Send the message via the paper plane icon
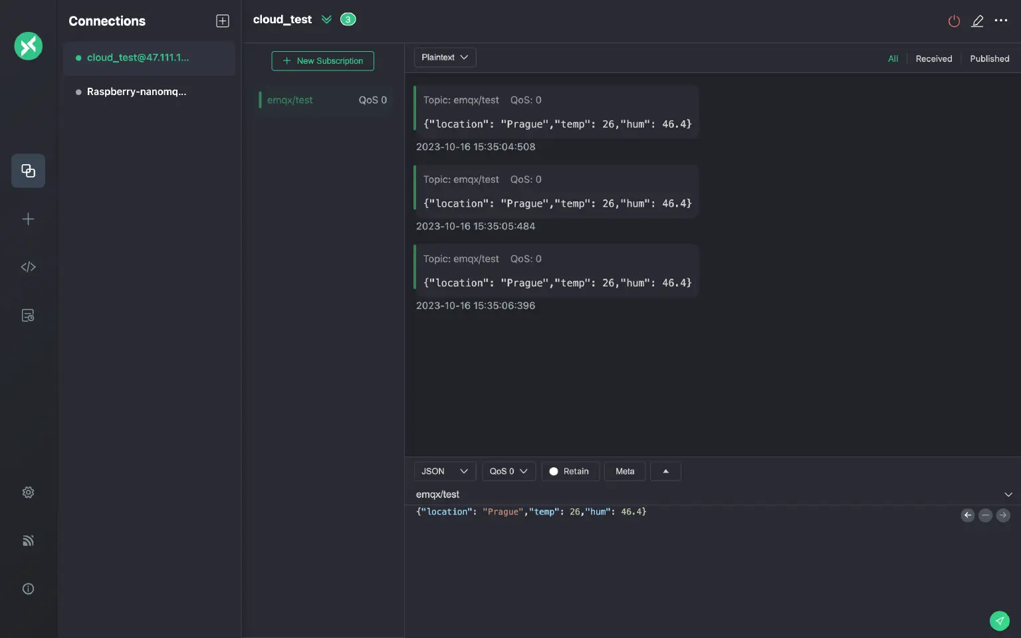The height and width of the screenshot is (638, 1021). point(999,621)
